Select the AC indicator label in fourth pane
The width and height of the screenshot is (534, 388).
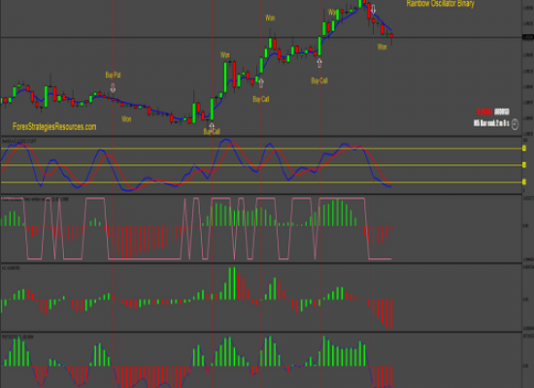point(11,268)
